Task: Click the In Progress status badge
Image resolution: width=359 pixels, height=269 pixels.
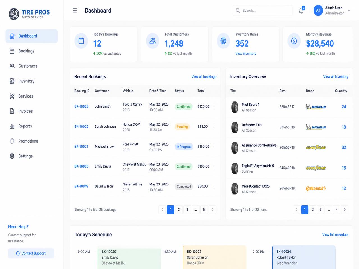Action: coord(184,147)
